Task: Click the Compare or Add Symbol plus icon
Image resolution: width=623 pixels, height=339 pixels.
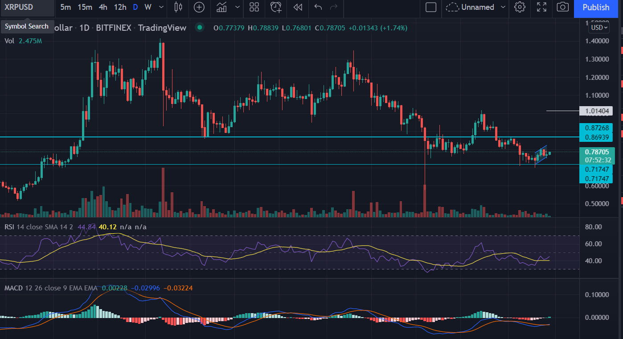Action: pos(199,7)
